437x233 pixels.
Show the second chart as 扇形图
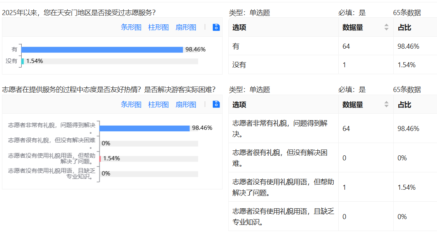click(x=186, y=105)
